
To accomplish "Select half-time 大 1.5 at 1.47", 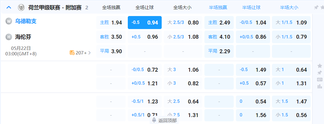I will [291, 102].
